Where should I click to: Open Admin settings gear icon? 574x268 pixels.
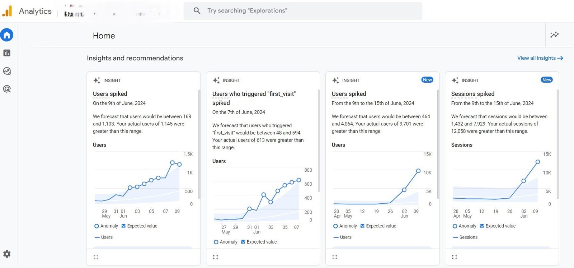point(7,254)
